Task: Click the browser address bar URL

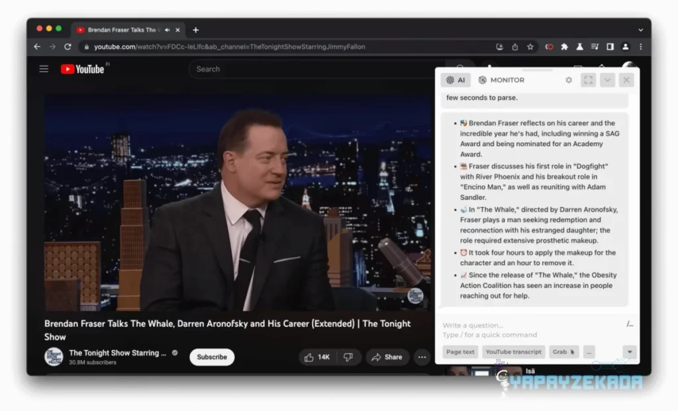Action: click(x=230, y=47)
